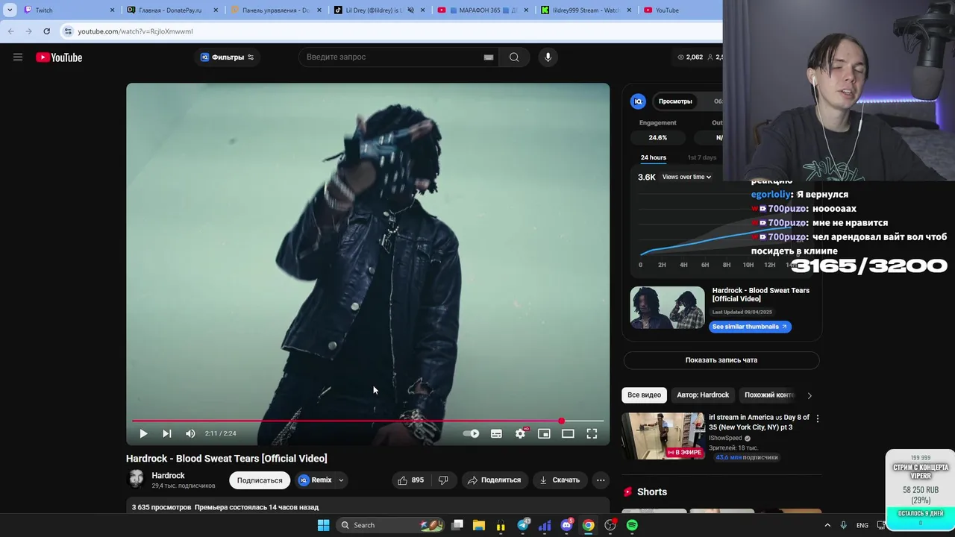Reload the page in Chrome
The height and width of the screenshot is (537, 955).
click(x=46, y=31)
